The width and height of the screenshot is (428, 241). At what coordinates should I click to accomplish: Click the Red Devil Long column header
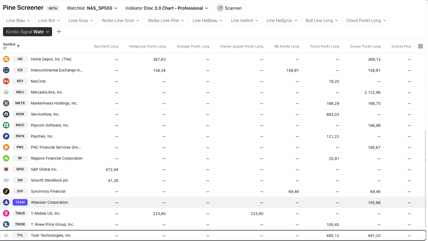pos(106,46)
